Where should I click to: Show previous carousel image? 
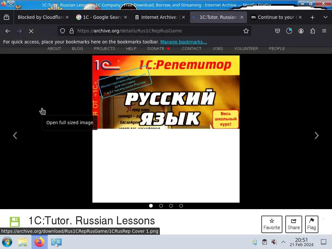(15, 136)
